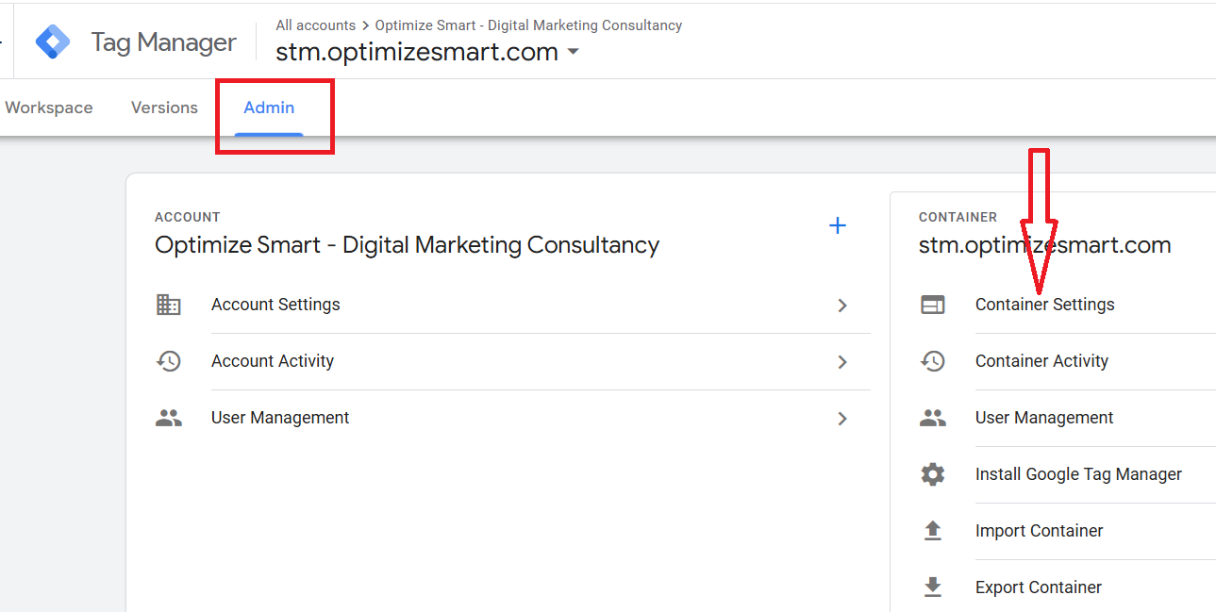
Task: Click the Install Google Tag Manager gear icon
Action: [x=932, y=474]
